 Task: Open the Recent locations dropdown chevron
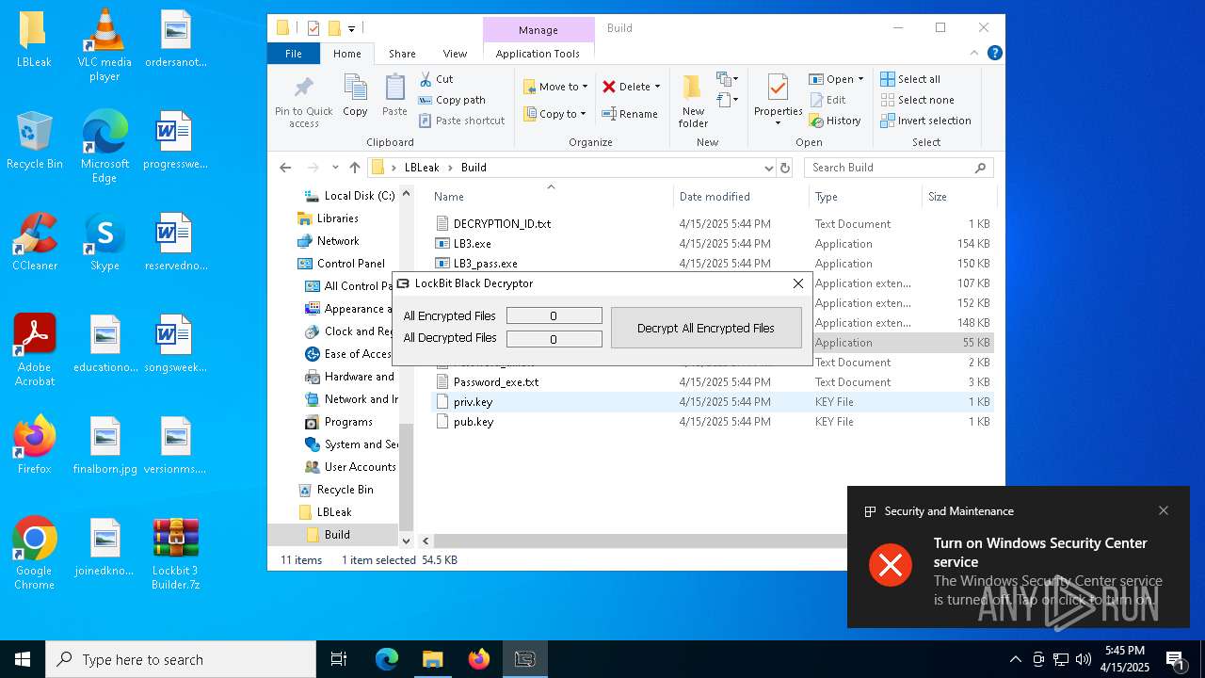pyautogui.click(x=335, y=168)
